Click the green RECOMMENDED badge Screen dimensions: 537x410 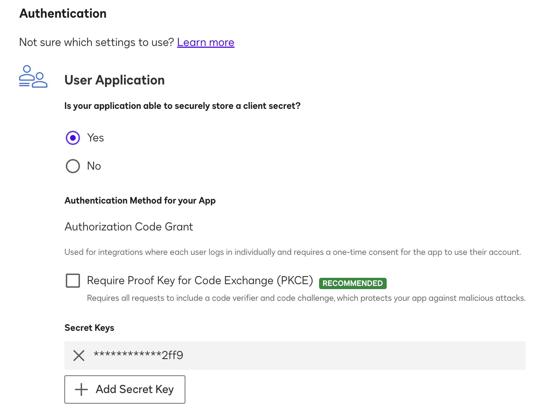coord(352,283)
